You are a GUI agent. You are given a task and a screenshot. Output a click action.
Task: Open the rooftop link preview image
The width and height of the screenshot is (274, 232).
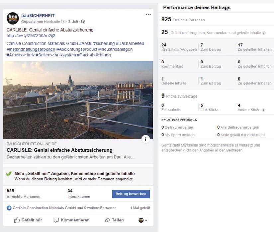tap(78, 100)
